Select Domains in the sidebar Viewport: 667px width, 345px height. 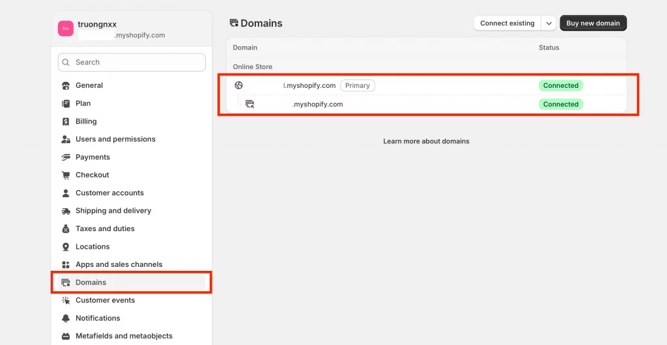pyautogui.click(x=132, y=282)
